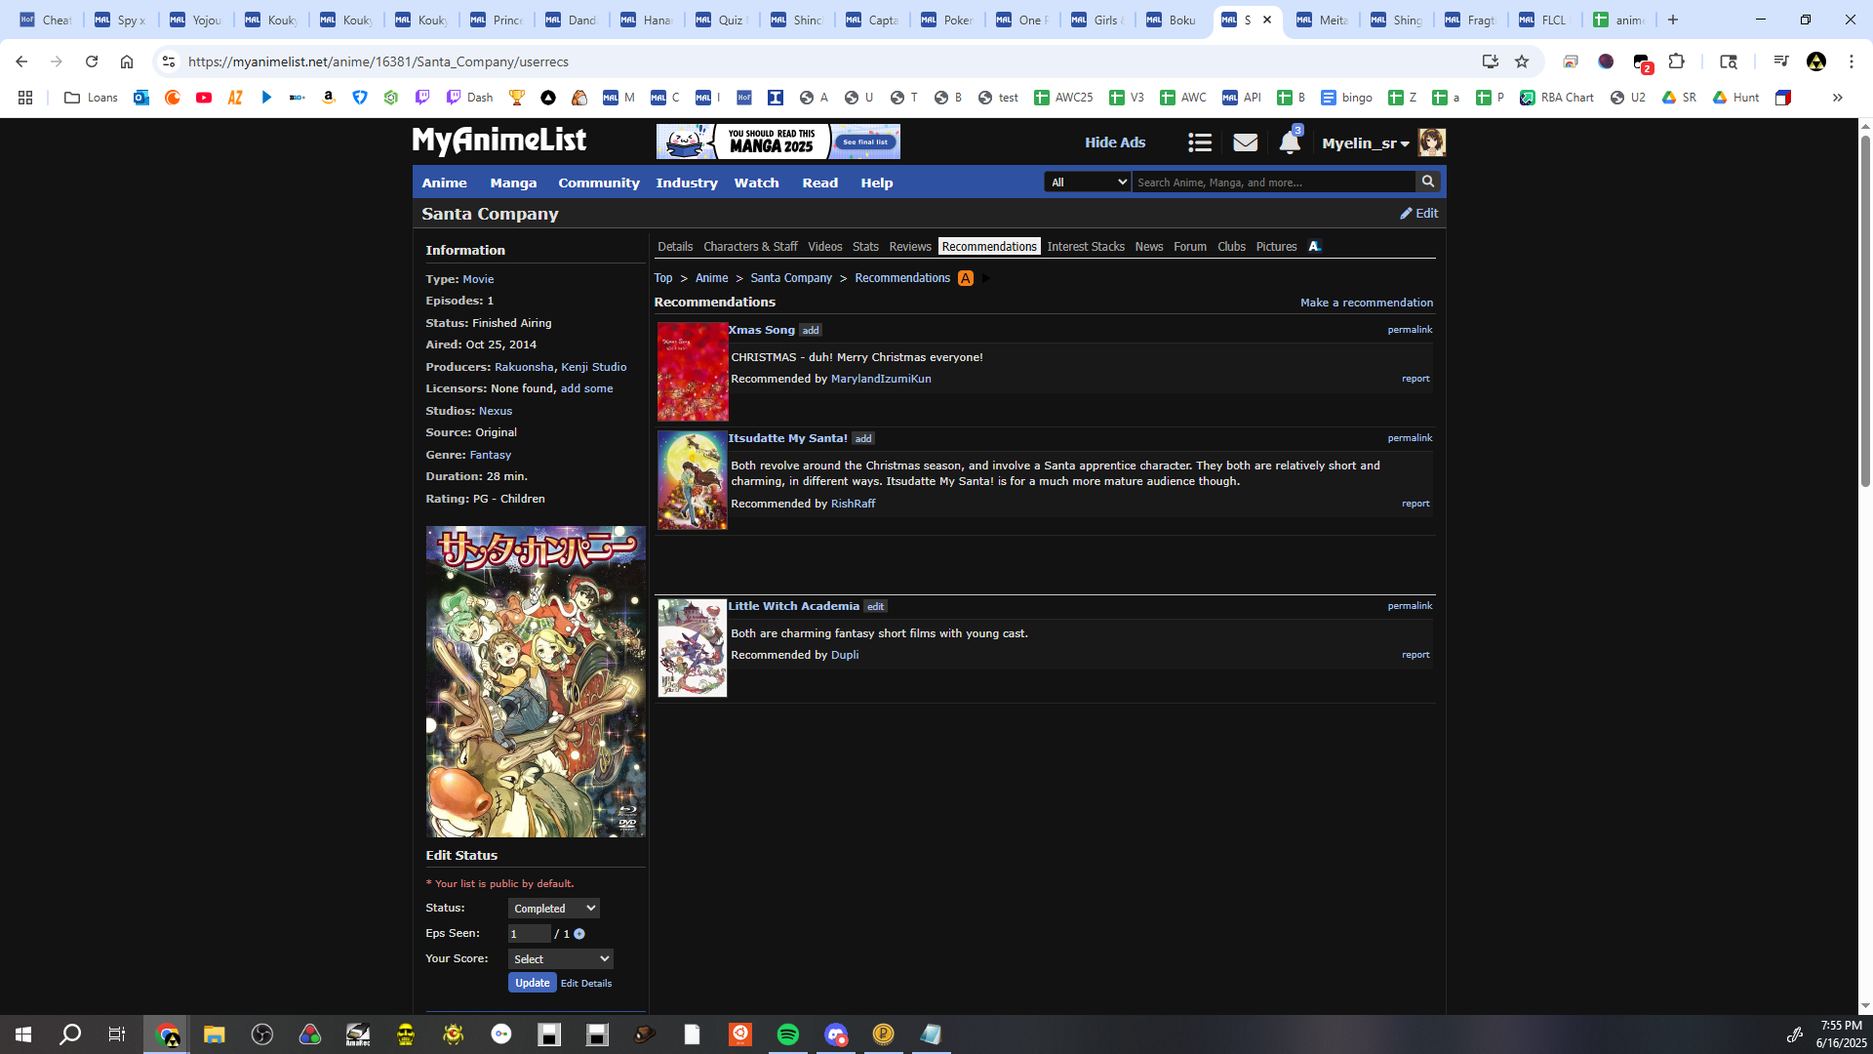Open the Status Completed dropdown

(x=553, y=909)
